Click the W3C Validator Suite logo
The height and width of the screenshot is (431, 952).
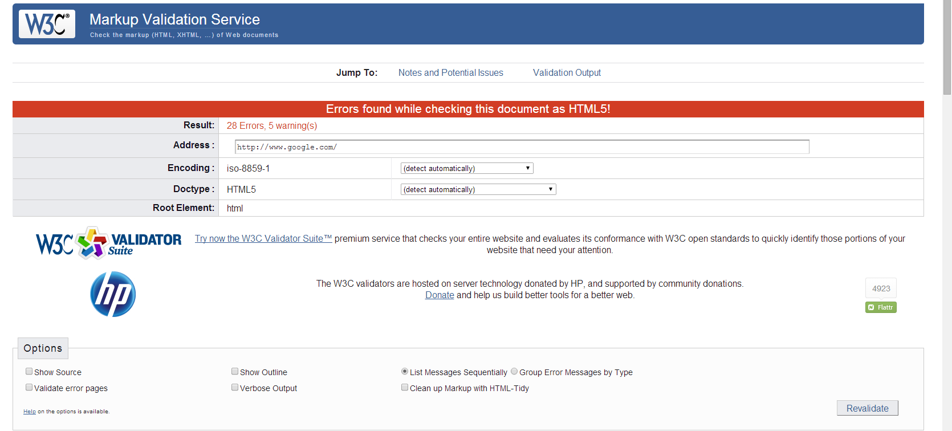coord(108,243)
